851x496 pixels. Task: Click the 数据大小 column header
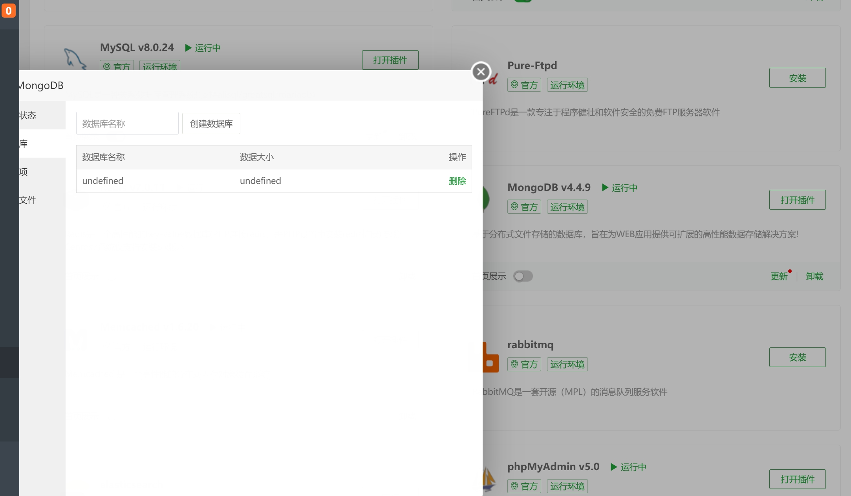tap(257, 157)
